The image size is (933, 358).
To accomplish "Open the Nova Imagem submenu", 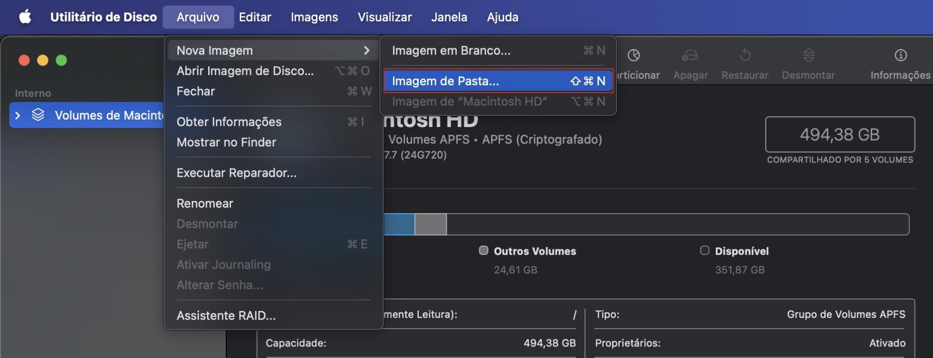I will click(x=273, y=50).
